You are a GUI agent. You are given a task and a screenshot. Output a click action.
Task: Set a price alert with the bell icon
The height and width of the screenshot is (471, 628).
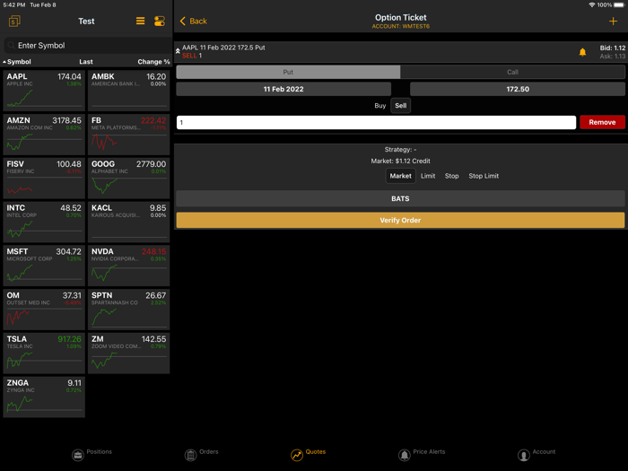tap(582, 52)
